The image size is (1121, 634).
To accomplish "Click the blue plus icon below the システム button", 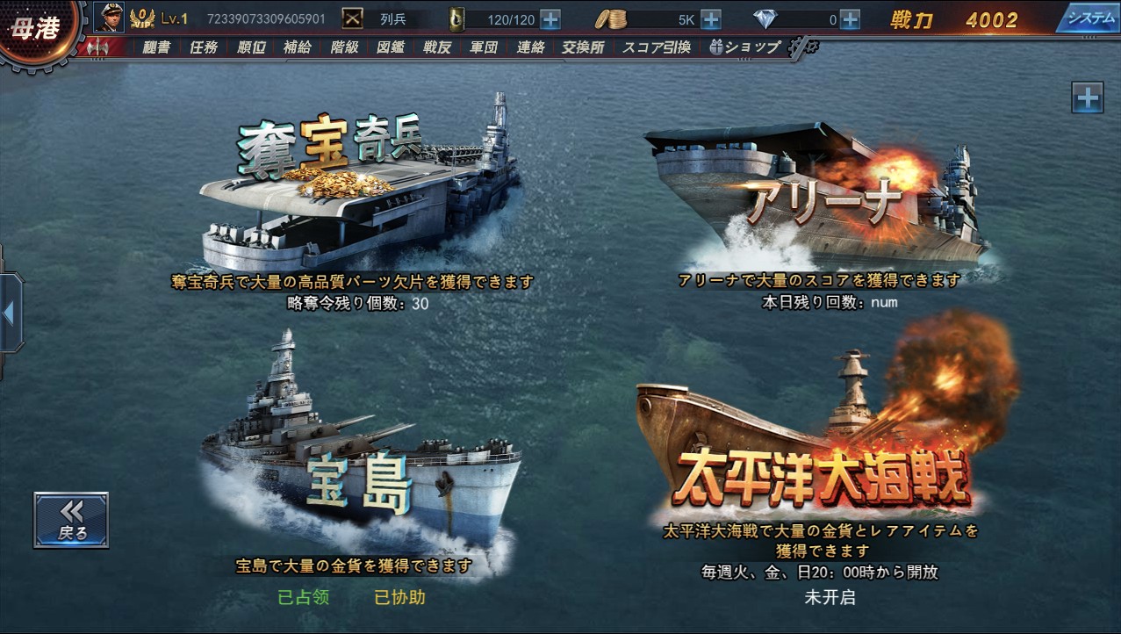I will 1088,97.
